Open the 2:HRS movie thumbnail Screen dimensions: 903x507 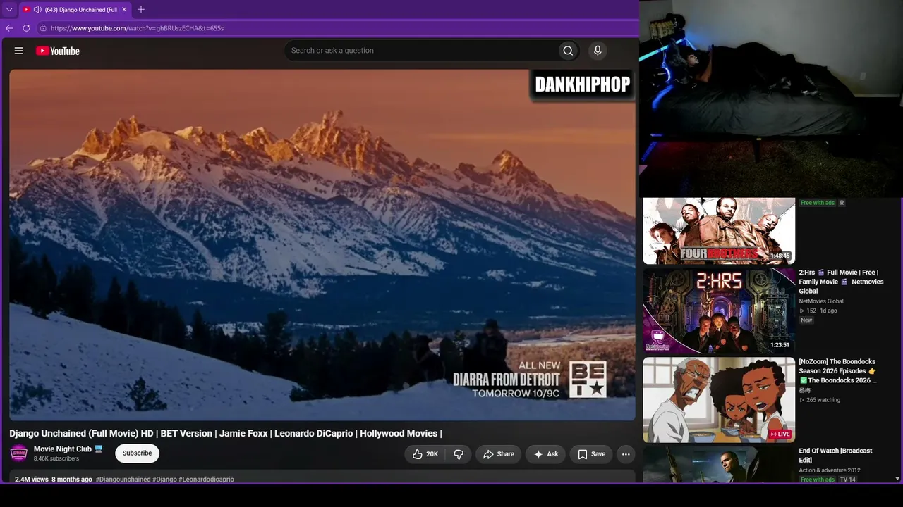point(719,311)
